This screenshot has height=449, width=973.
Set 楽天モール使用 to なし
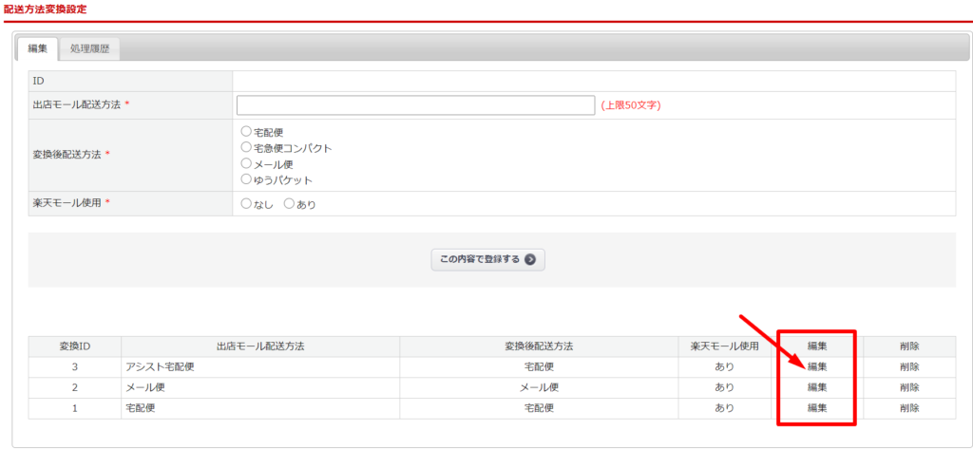point(246,203)
